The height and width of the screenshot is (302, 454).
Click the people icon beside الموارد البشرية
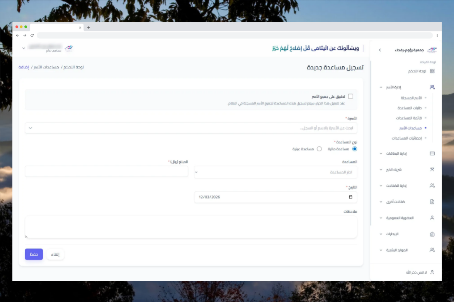(432, 250)
